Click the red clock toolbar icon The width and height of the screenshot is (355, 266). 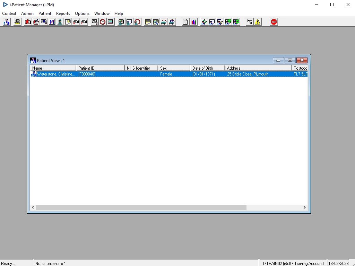tap(103, 22)
